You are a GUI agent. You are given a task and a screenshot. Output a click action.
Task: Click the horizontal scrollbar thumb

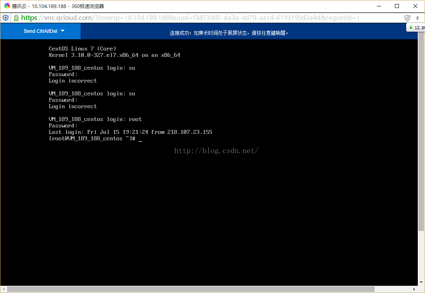pos(190,289)
